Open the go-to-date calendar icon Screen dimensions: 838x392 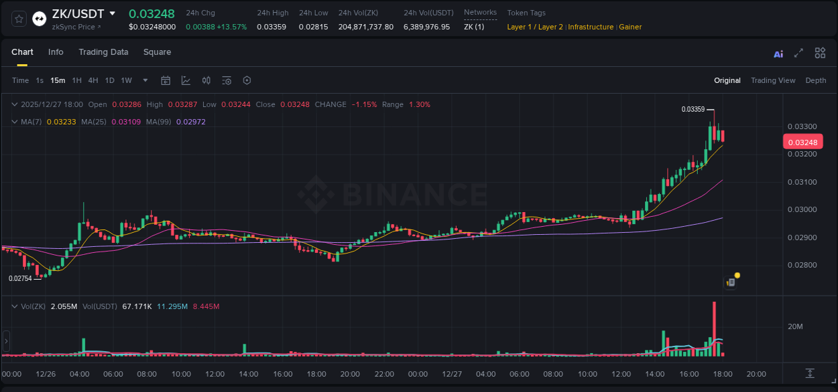pyautogui.click(x=166, y=80)
